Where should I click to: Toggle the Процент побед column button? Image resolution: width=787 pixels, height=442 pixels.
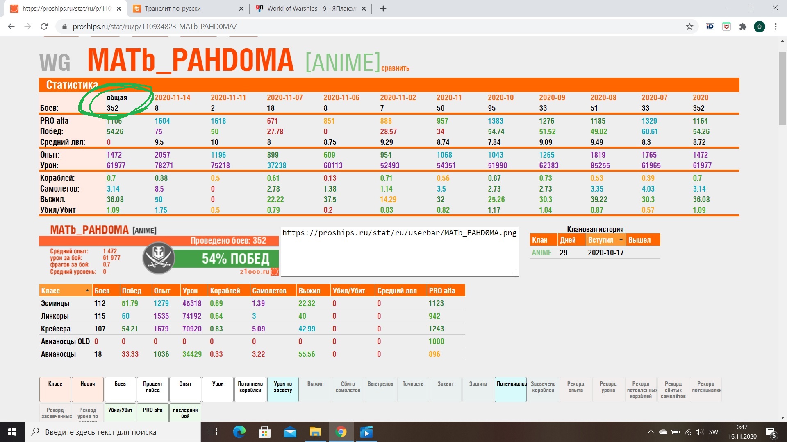pos(153,390)
